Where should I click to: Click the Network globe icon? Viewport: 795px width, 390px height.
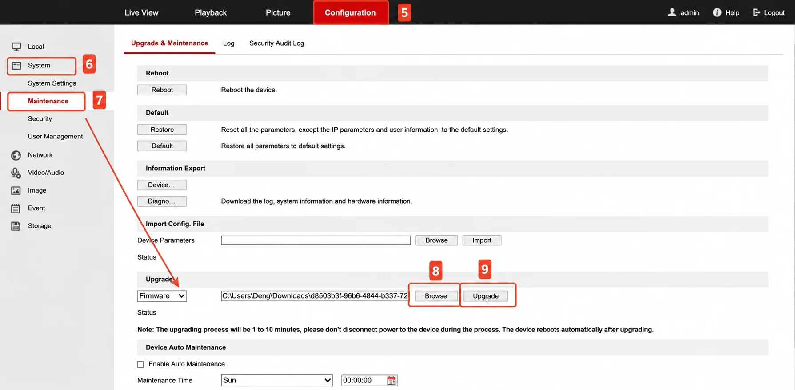16,155
